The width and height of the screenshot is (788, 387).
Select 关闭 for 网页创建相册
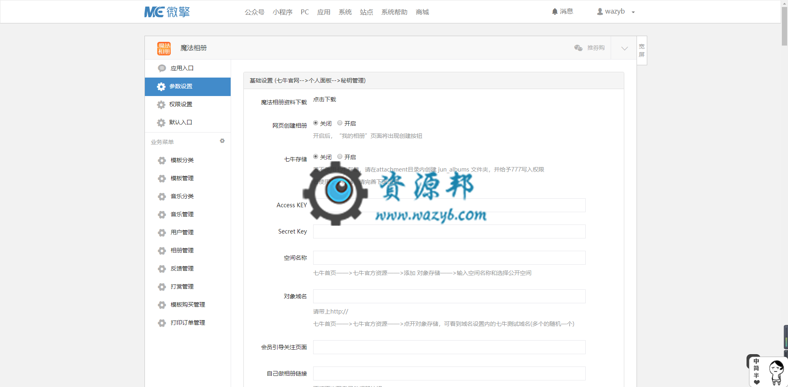coord(316,123)
